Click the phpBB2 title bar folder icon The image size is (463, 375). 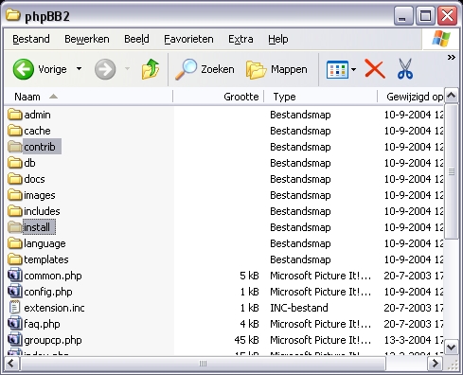point(13,15)
